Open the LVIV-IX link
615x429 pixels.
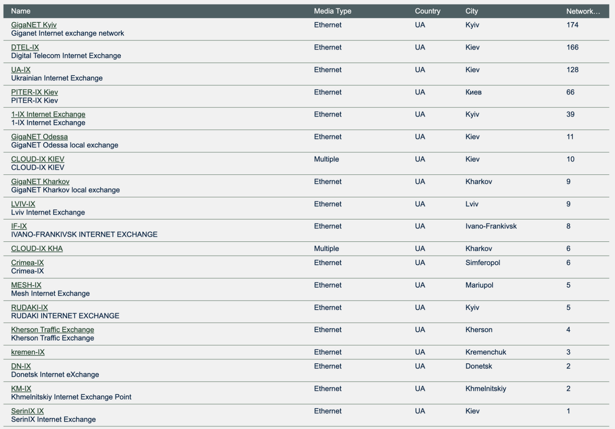(x=23, y=204)
